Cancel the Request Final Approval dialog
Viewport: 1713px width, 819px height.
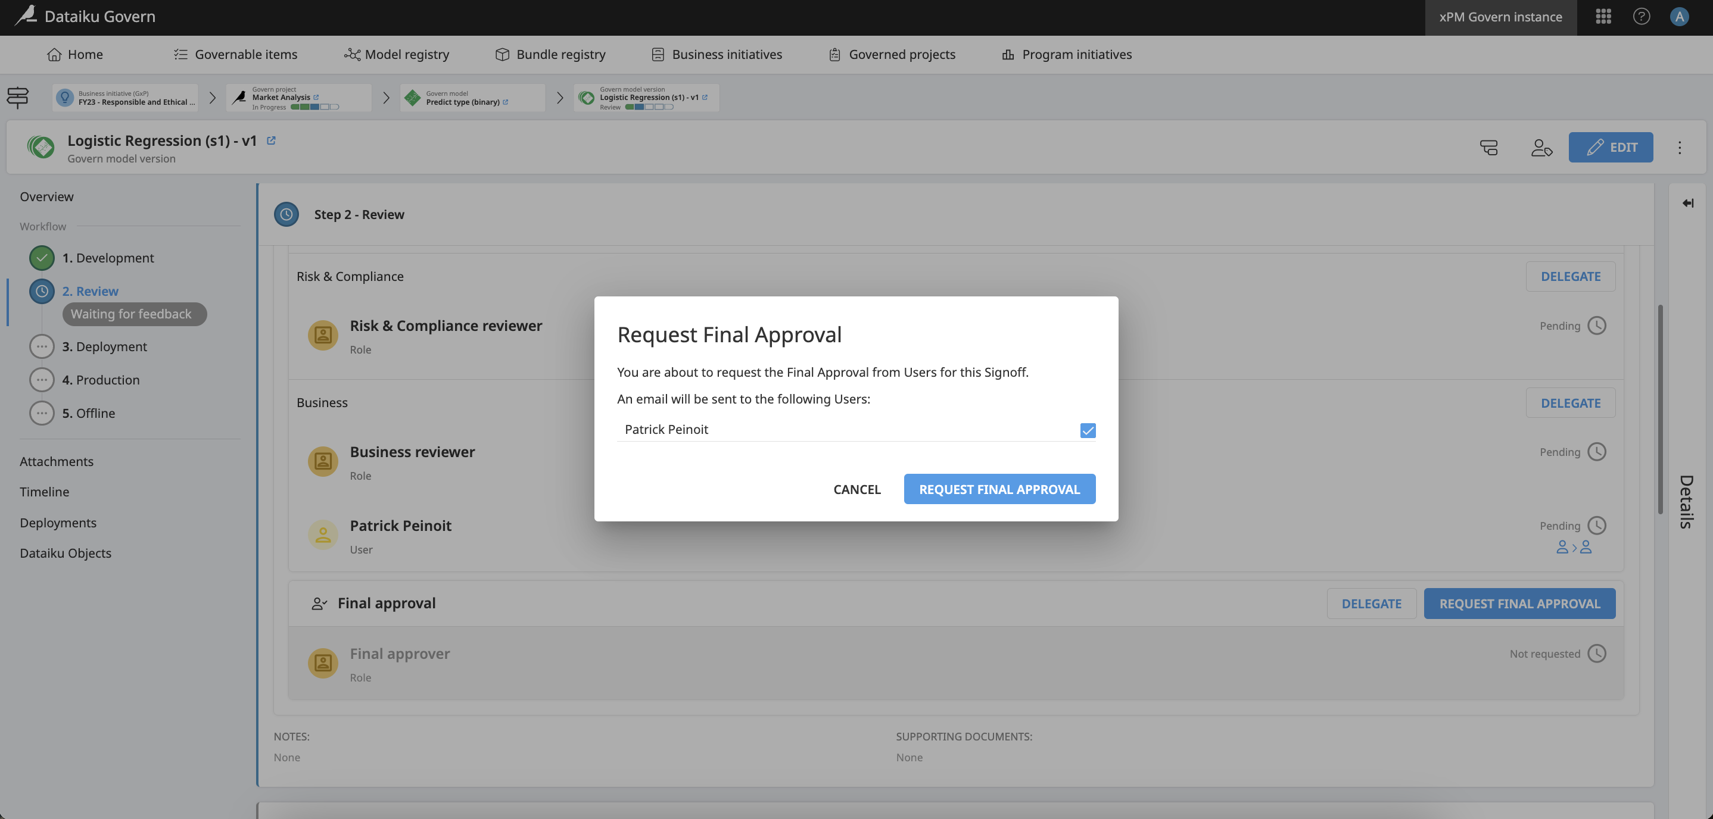[x=856, y=489]
